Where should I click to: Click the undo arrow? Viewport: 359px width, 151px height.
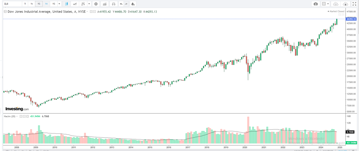[x=121, y=4]
